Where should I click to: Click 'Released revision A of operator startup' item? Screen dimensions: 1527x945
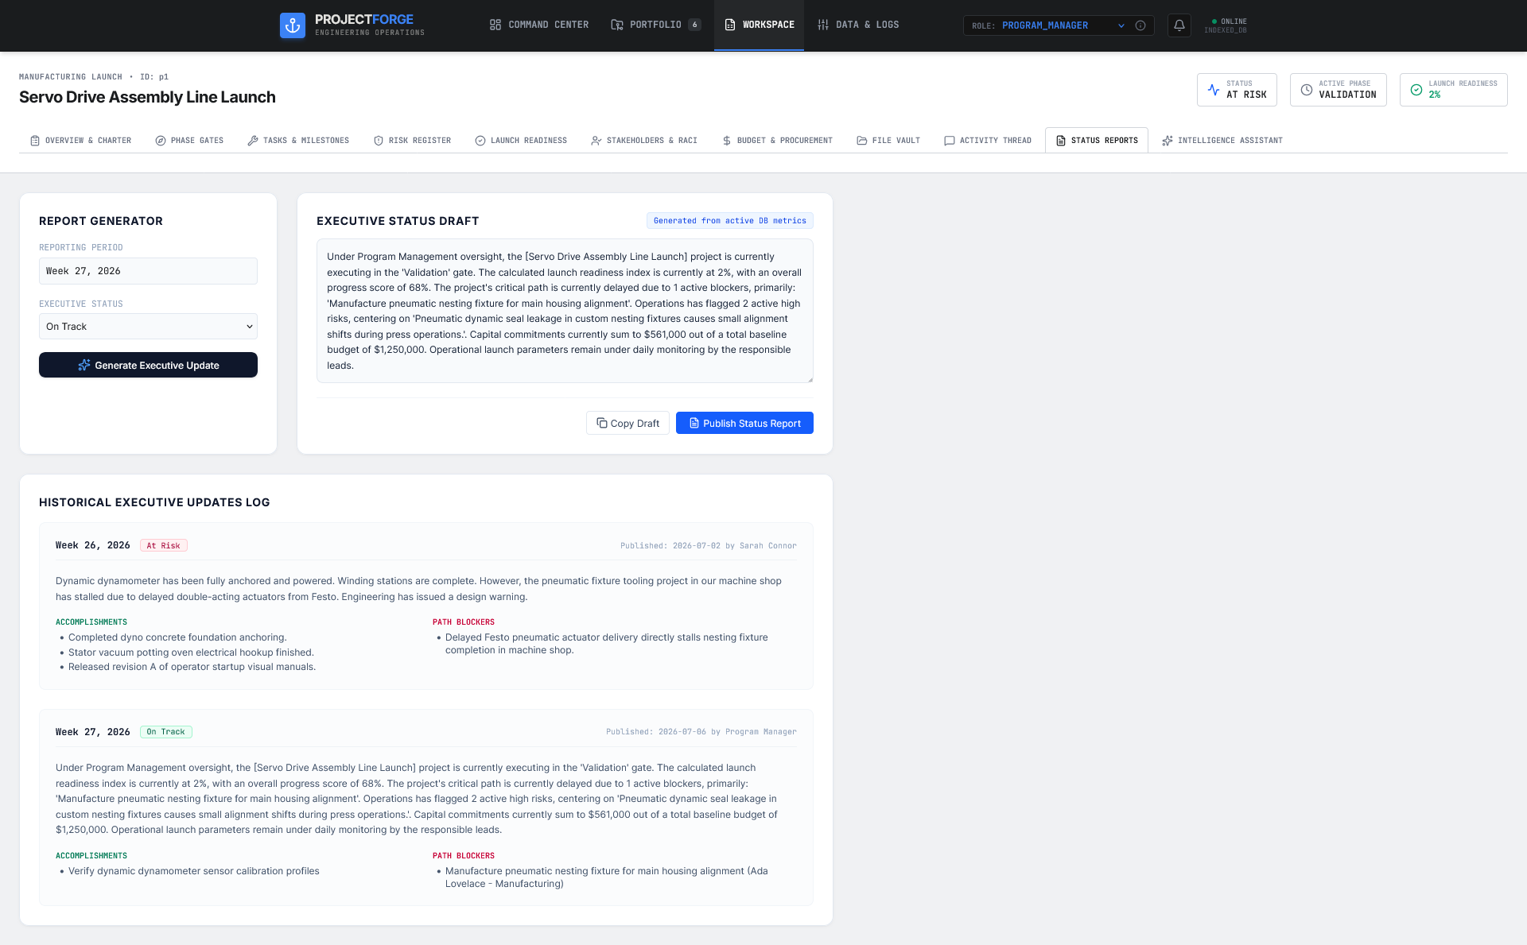tap(192, 667)
